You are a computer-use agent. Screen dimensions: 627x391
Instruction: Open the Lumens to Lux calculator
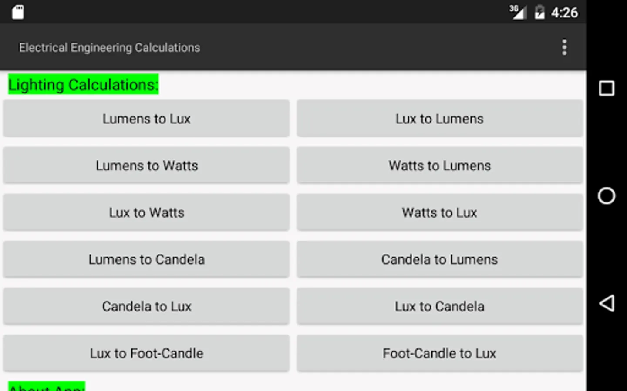pos(146,119)
